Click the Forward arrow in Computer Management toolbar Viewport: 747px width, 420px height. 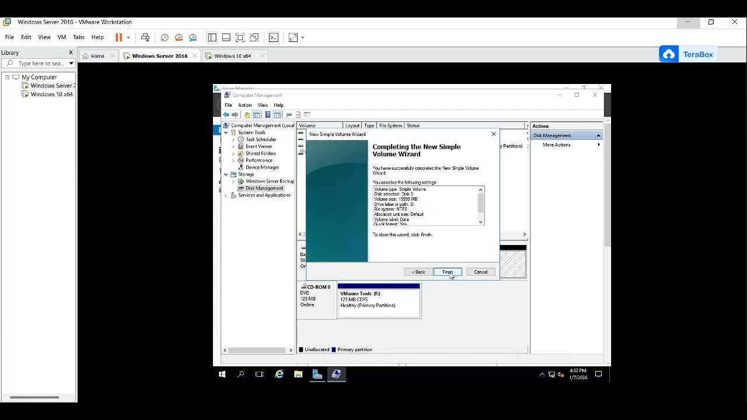click(x=235, y=115)
